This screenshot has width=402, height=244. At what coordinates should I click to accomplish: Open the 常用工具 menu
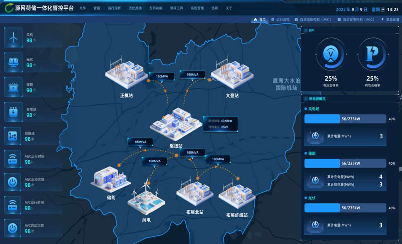pyautogui.click(x=176, y=8)
